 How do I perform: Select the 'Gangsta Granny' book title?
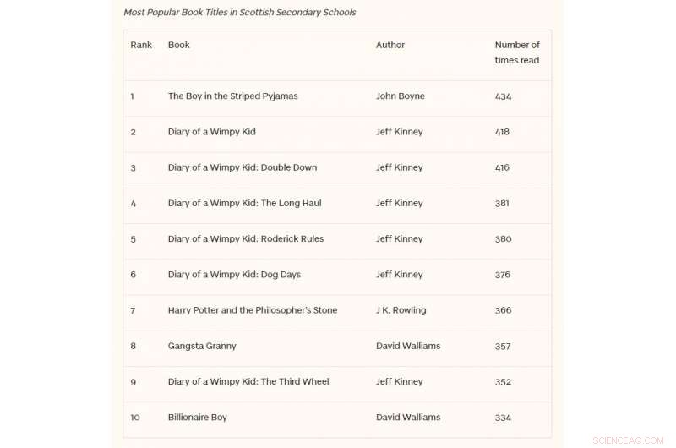(202, 346)
